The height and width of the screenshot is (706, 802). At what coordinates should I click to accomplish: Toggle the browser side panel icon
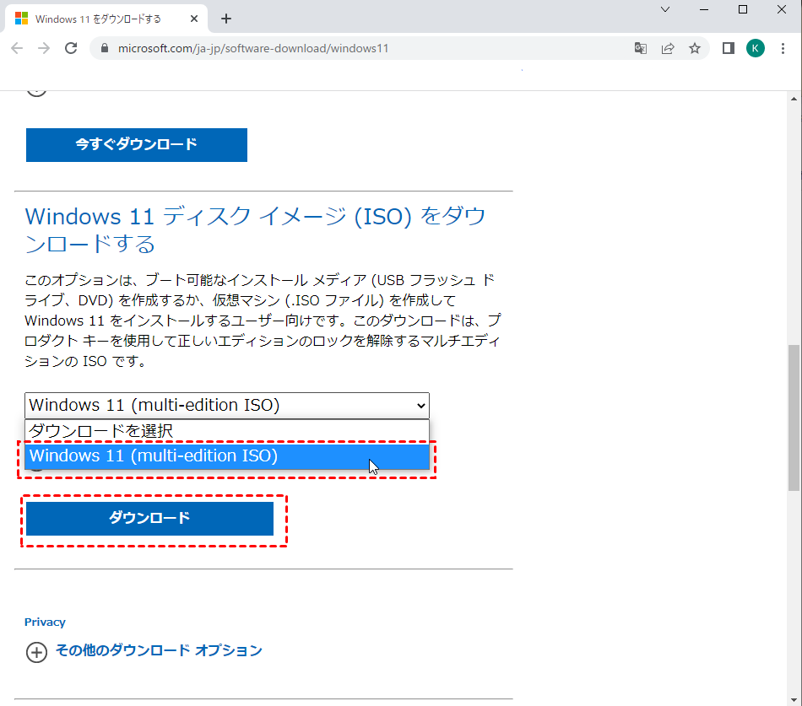click(729, 49)
